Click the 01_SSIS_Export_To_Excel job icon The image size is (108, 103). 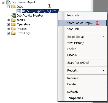(19, 11)
